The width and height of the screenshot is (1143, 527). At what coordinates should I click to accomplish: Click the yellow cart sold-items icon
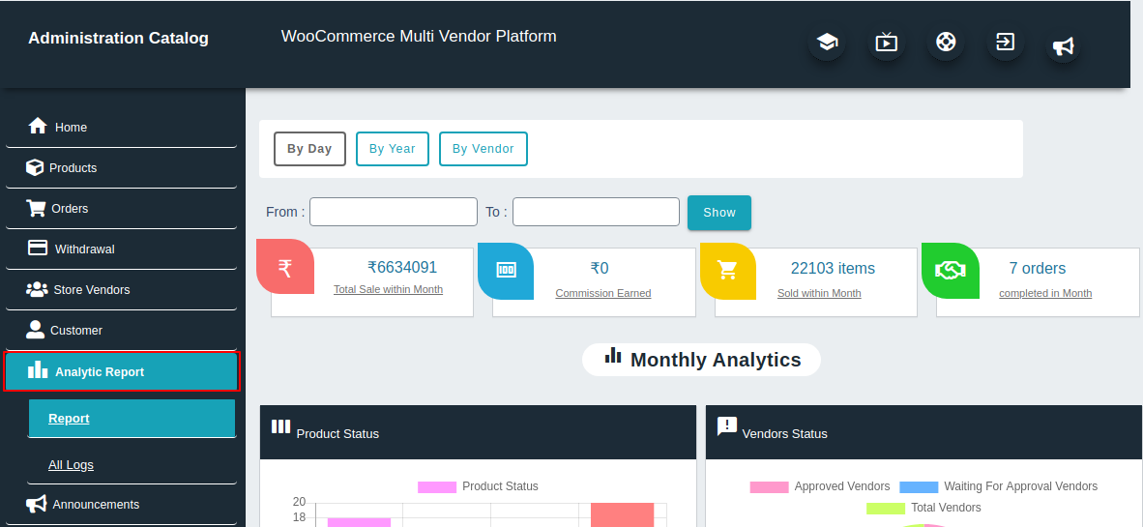pos(727,271)
